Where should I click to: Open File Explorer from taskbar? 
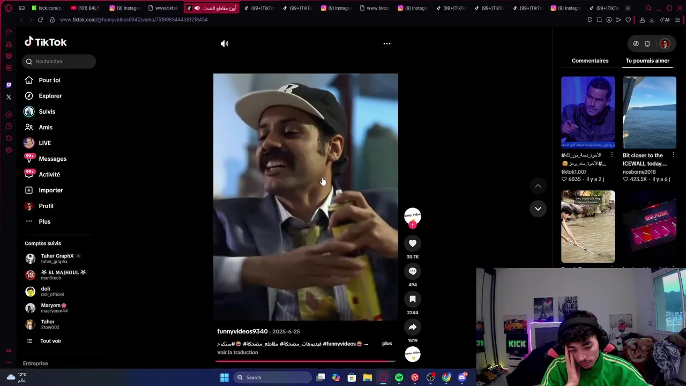(x=368, y=377)
